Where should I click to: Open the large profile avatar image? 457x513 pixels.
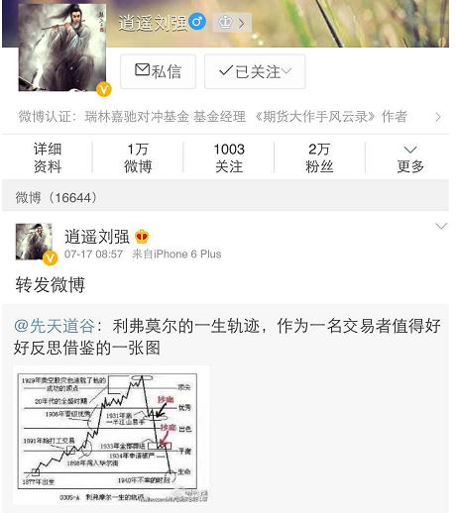pos(62,48)
